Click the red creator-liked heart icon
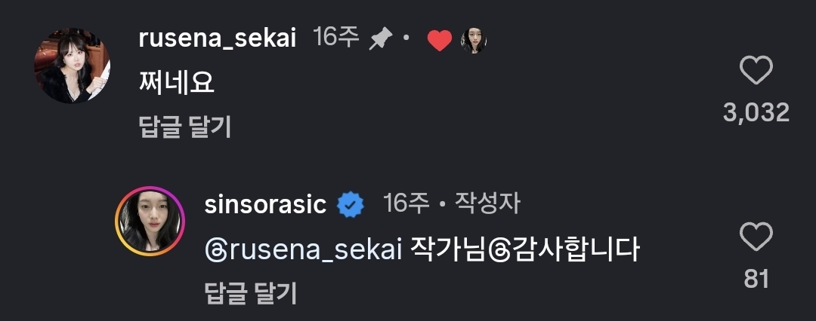Screen dimensions: 816x321 pos(439,41)
